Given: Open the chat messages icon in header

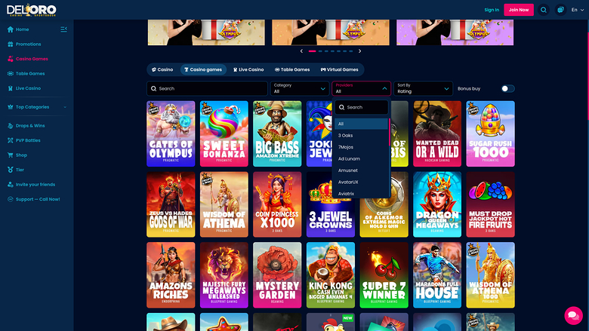Looking at the screenshot, I should tap(560, 10).
